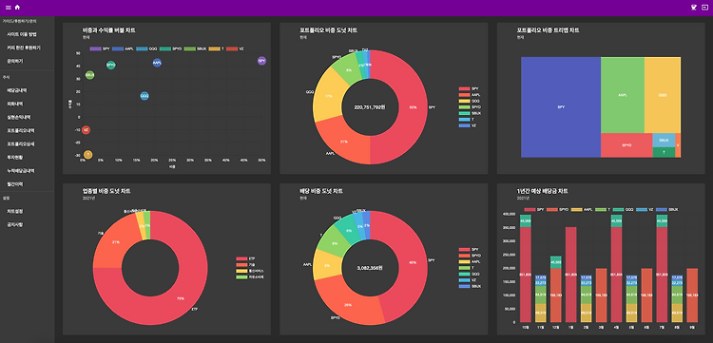This screenshot has width=713, height=343.
Task: Toggle VZ in portfolio donut legend
Action: (468, 124)
